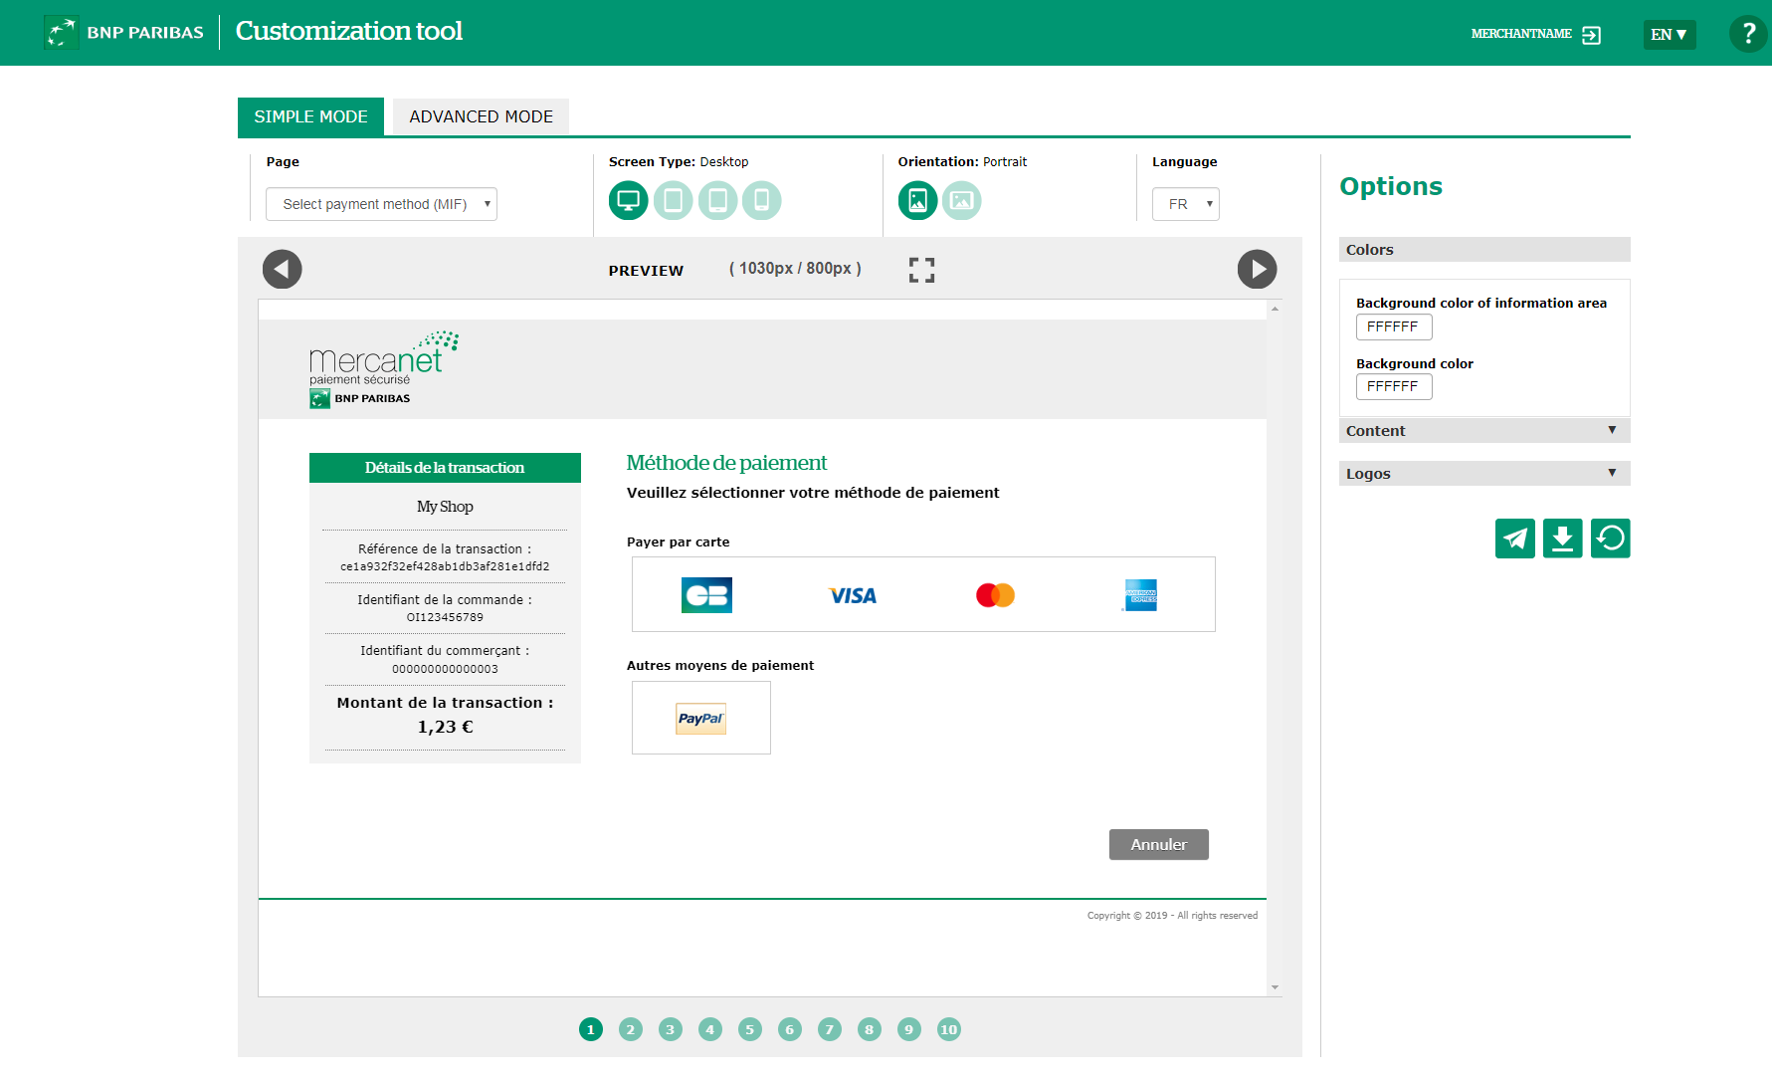Click the reset circular arrow icon
1773x1081 pixels.
pos(1610,539)
